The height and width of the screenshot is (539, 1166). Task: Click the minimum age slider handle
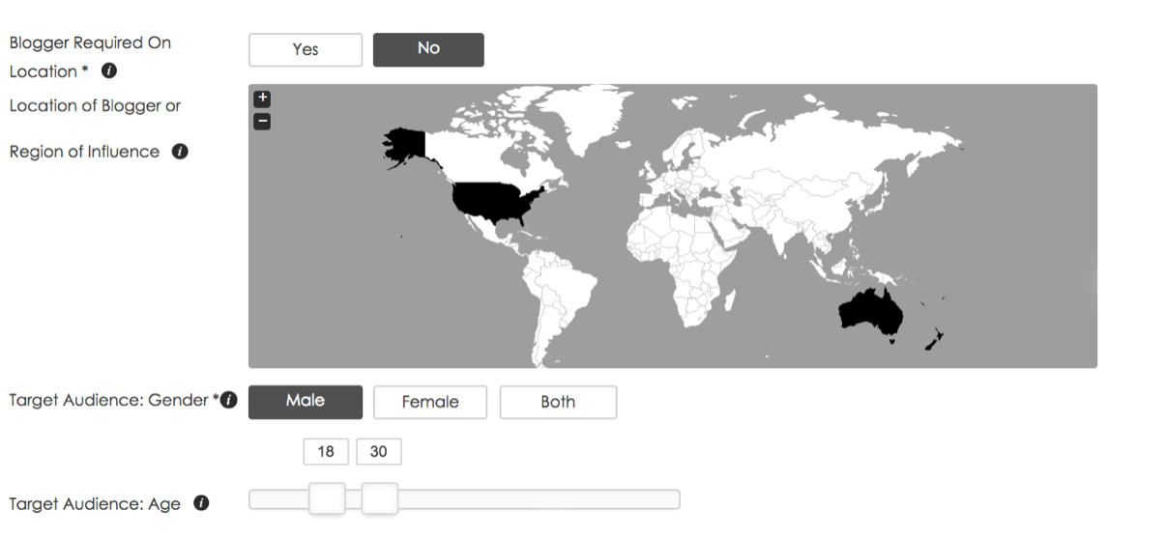click(x=327, y=499)
